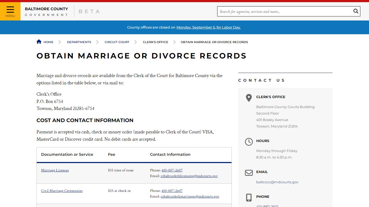Go to Circuit Court breadcrumb link
Image resolution: width=369 pixels, height=207 pixels.
[x=117, y=42]
